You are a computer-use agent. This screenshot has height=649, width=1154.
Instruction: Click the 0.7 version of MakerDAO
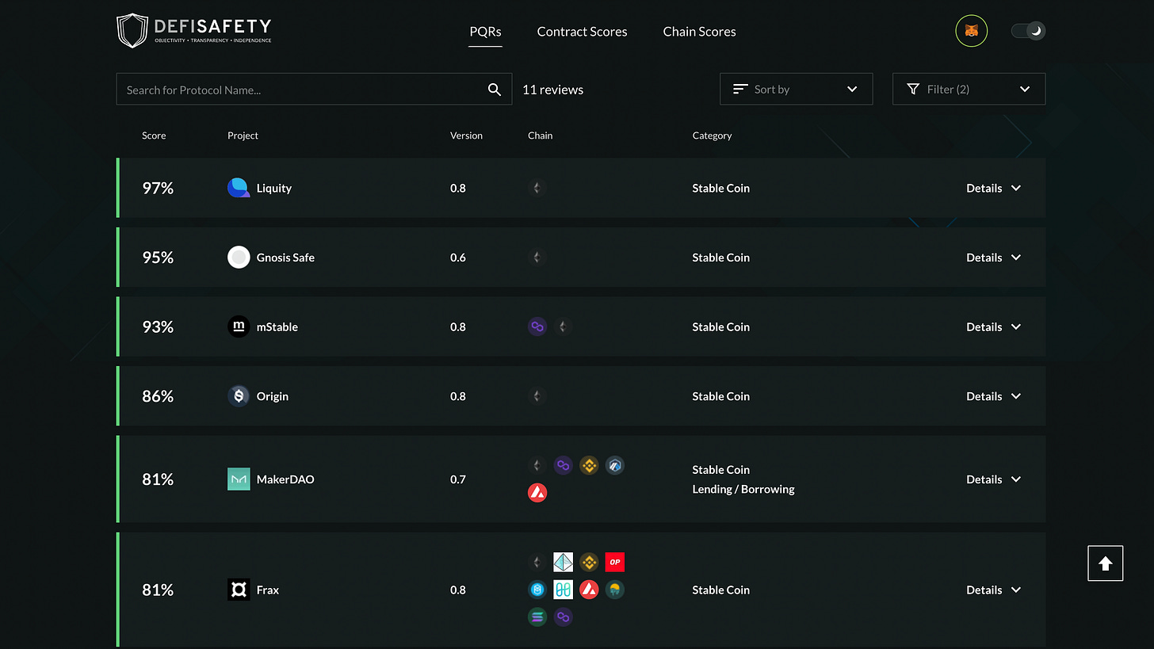(x=458, y=479)
